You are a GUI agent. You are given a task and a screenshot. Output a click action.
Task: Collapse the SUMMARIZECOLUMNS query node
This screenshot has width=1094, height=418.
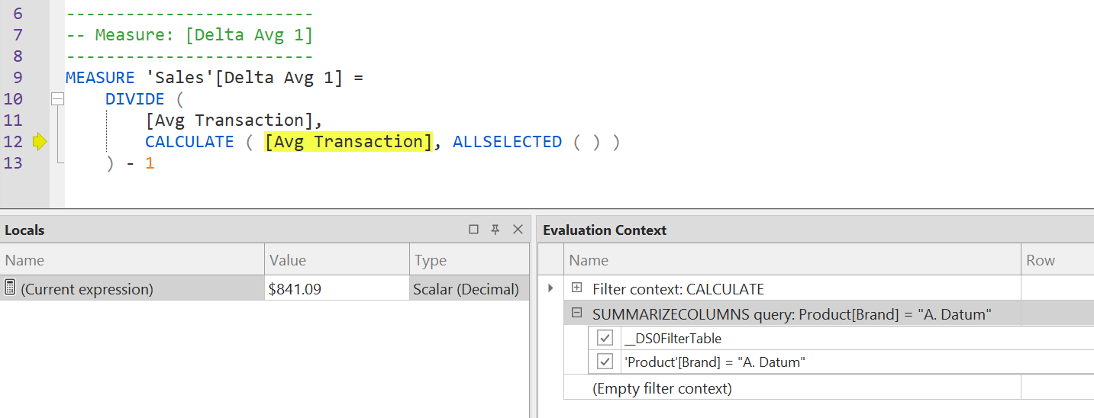[577, 313]
